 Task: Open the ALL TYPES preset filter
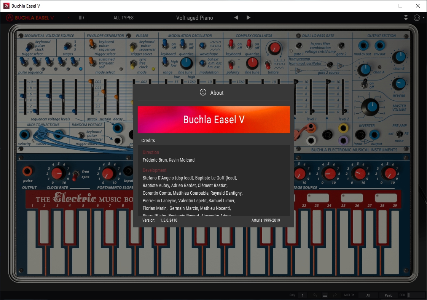[x=123, y=17]
